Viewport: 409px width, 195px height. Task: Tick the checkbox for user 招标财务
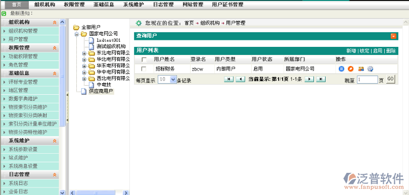(x=144, y=69)
